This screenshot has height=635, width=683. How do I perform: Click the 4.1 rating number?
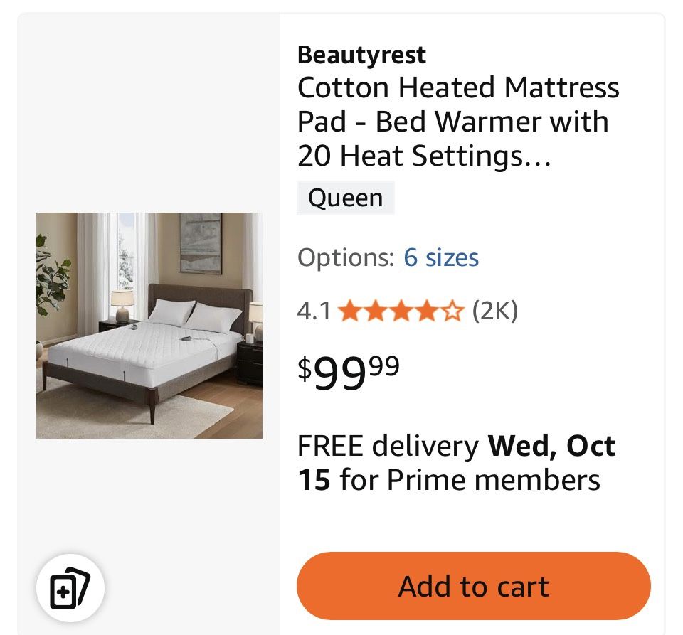point(314,311)
